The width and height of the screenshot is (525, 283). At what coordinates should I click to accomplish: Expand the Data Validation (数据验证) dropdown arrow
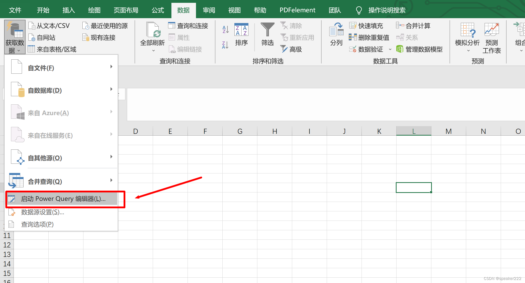click(390, 49)
